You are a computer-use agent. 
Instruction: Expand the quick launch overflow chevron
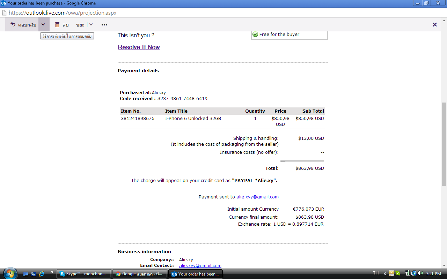pos(52,272)
